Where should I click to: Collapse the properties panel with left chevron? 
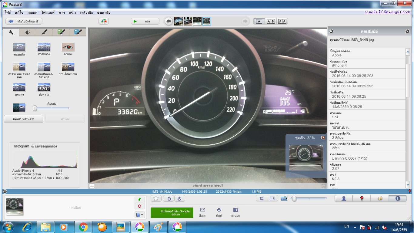pos(331,31)
